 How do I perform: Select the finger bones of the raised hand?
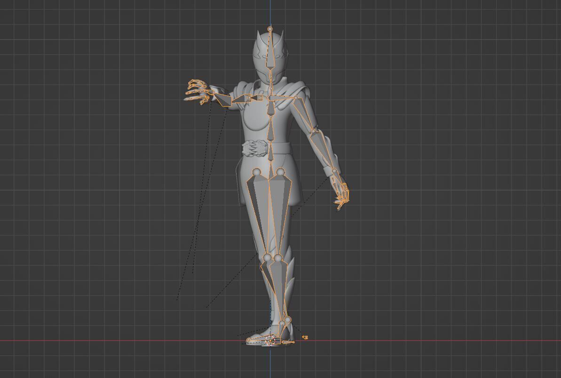pyautogui.click(x=197, y=92)
